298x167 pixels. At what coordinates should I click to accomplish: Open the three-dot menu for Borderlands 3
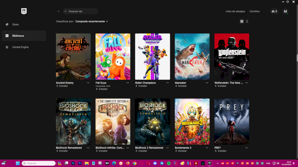(x=207, y=148)
